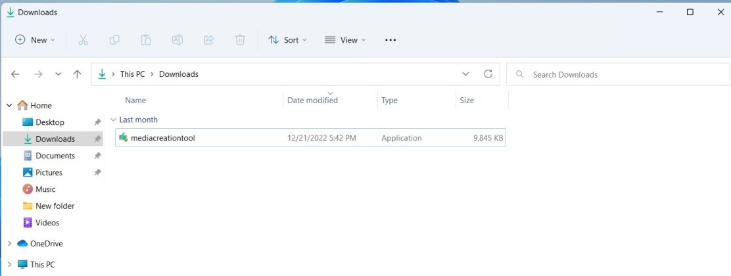Click the pin icon beside Desktop
731x276 pixels.
[x=97, y=122]
